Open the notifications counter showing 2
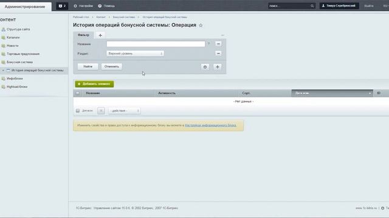 click(62, 6)
